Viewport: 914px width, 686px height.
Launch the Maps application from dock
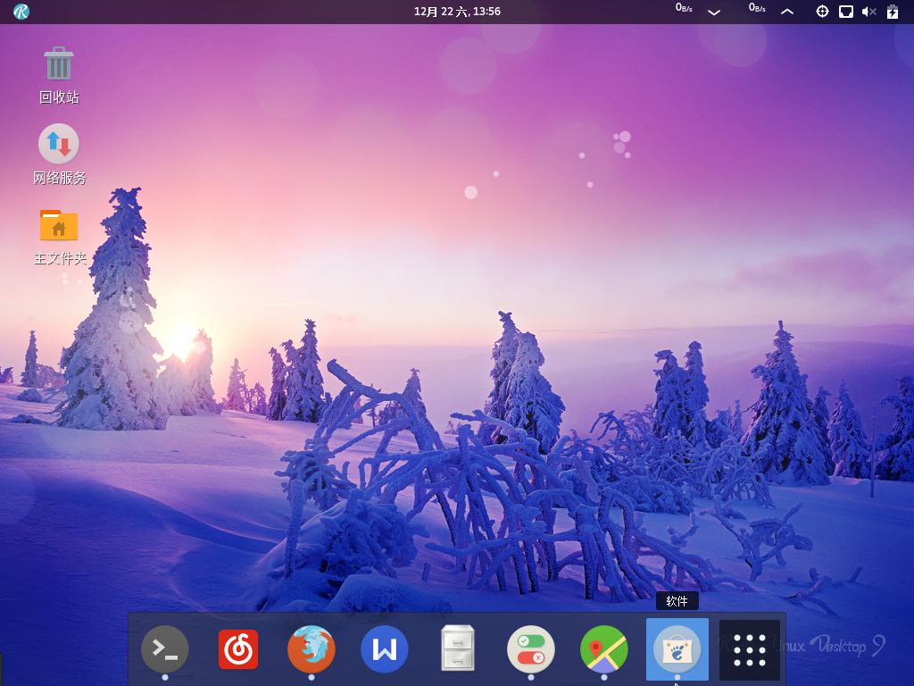[x=604, y=649]
